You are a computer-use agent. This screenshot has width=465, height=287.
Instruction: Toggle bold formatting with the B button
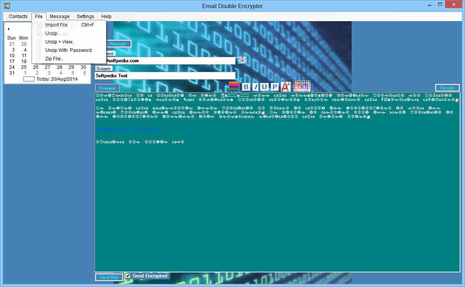(x=246, y=87)
